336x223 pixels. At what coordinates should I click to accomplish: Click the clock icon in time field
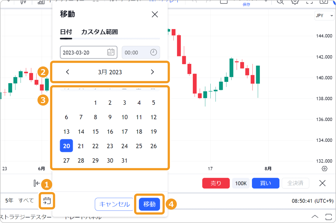coord(153,52)
